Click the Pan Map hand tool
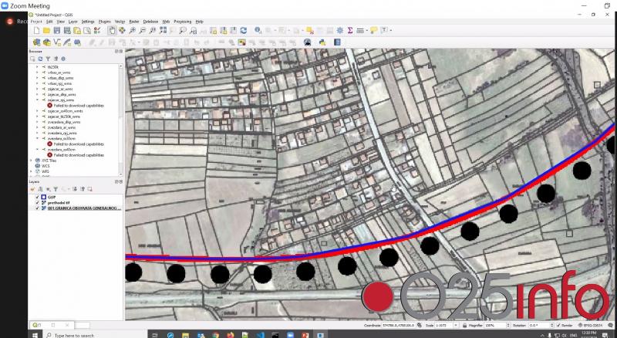Viewport: 617px width, 338px height. point(112,30)
